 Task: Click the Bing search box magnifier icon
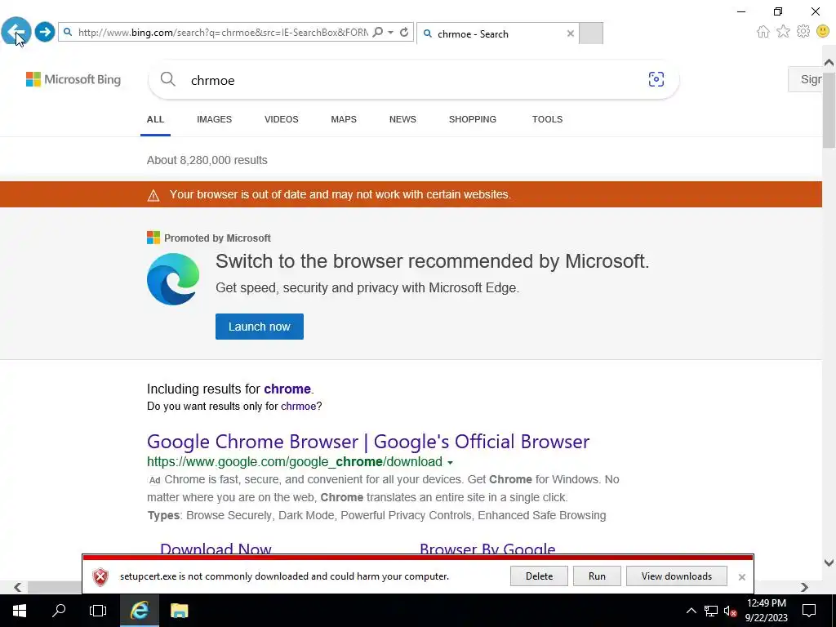point(168,79)
